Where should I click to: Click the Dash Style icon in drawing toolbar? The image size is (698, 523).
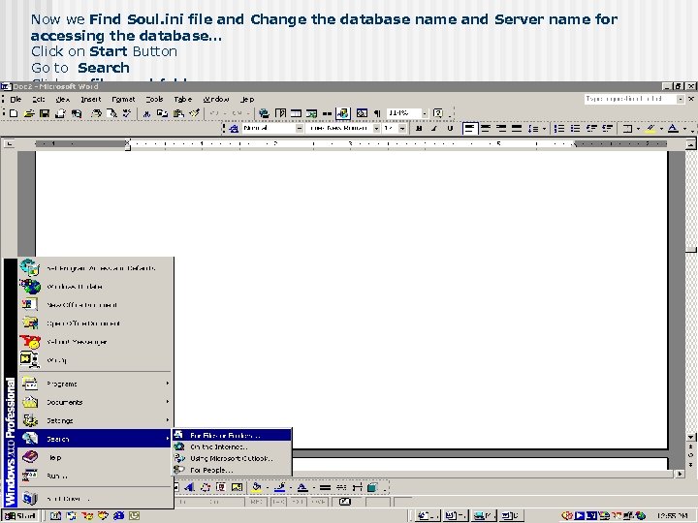[x=341, y=487]
